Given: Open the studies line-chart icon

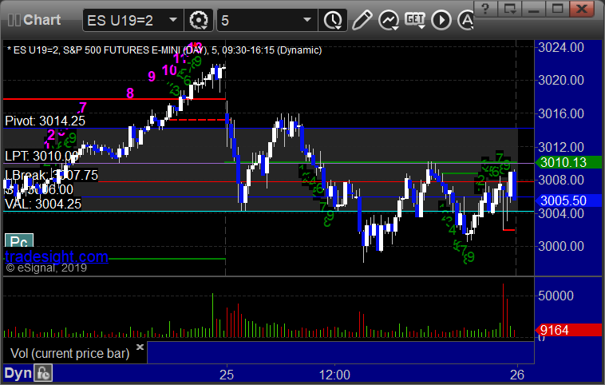Looking at the screenshot, I should pyautogui.click(x=388, y=20).
